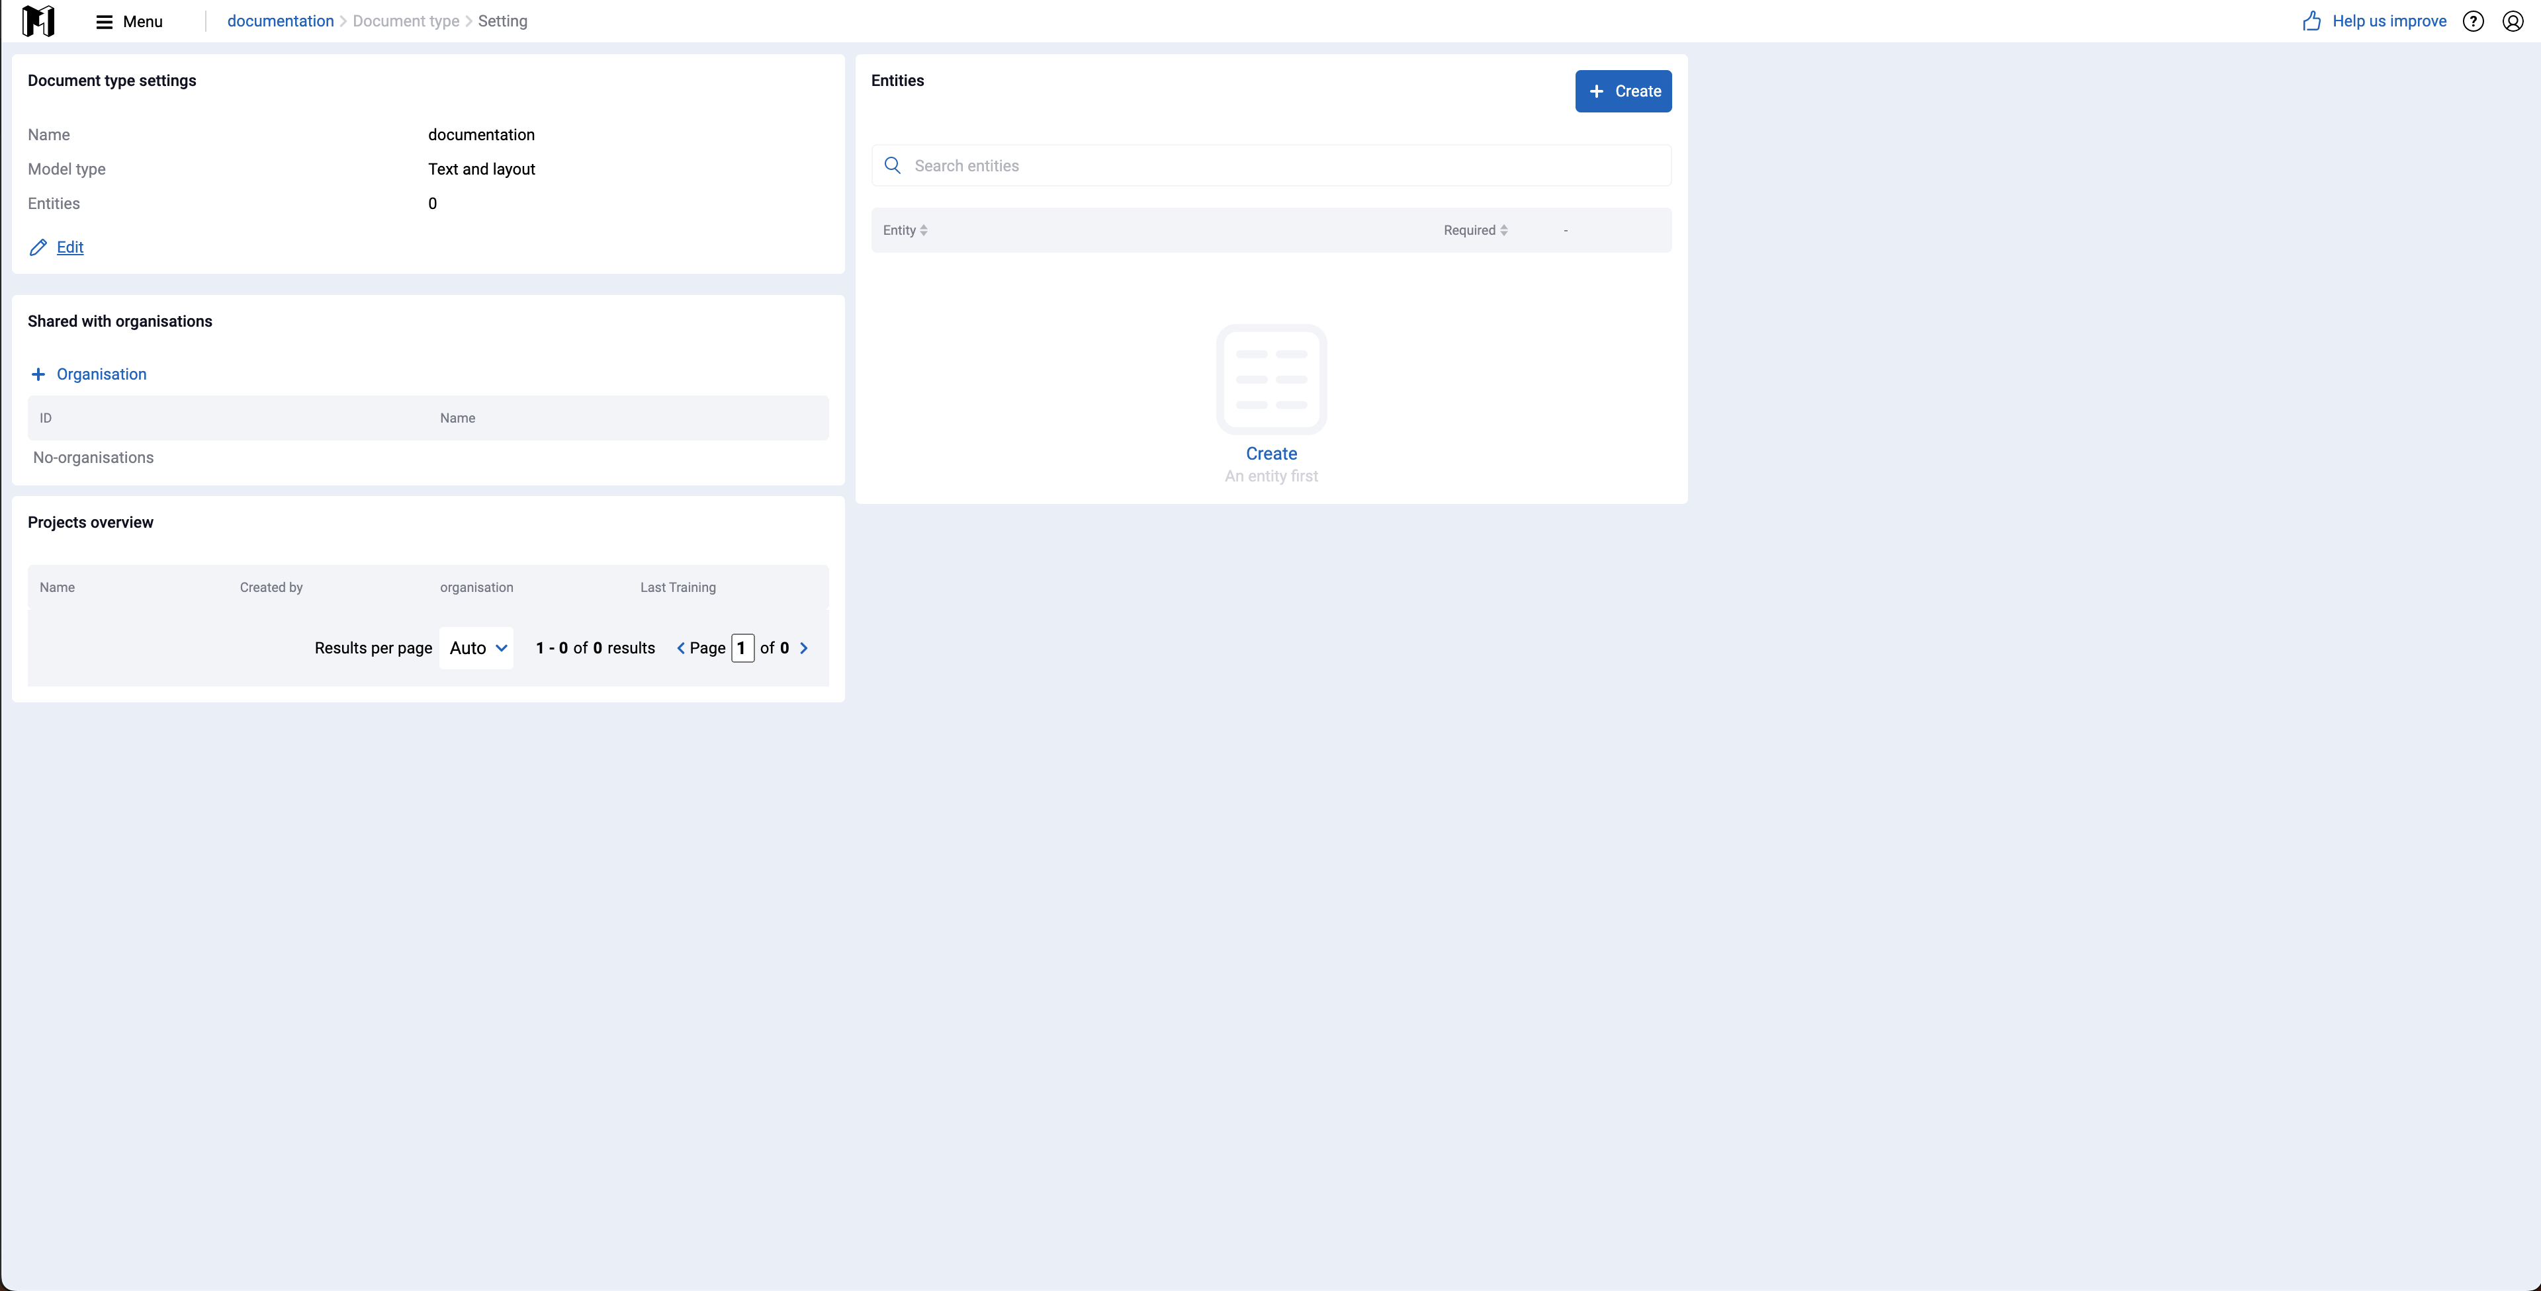The width and height of the screenshot is (2541, 1291).
Task: Click the pencil Edit icon
Action: tap(38, 247)
